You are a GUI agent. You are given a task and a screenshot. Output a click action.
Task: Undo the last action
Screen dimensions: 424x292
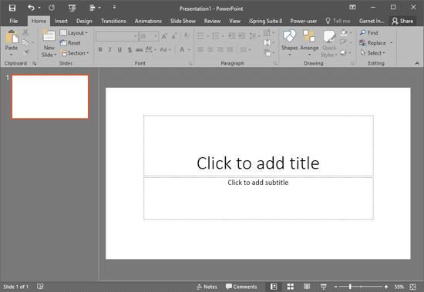point(31,8)
